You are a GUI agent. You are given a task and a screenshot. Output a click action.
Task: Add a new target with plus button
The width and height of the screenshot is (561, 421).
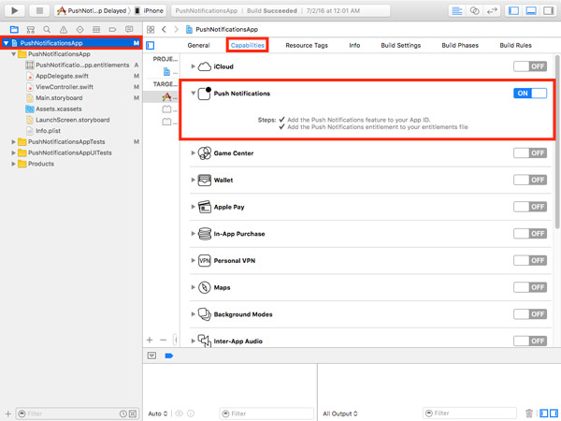[150, 340]
